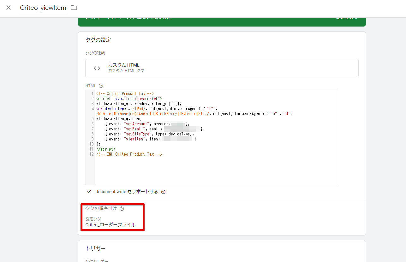This screenshot has width=406, height=262.
Task: Click the Criteo_viewItem tag name field
Action: [43, 8]
